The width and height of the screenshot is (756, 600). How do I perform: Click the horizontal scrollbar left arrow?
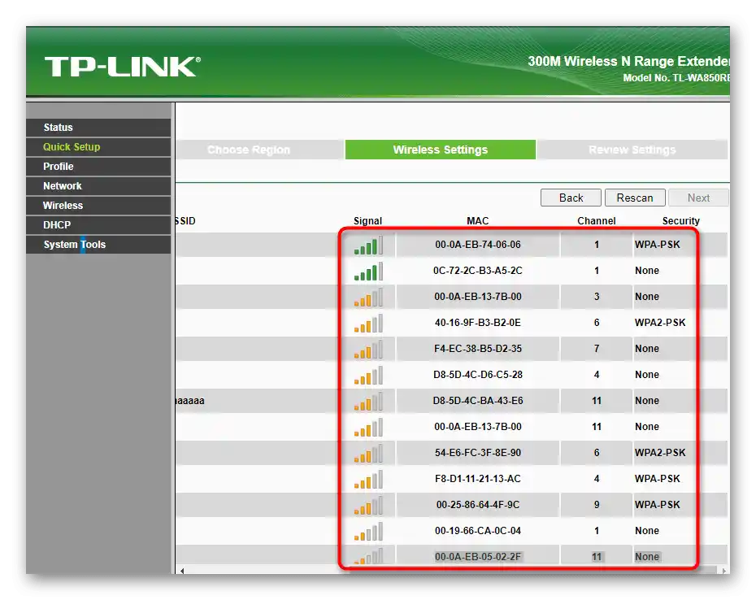(182, 571)
